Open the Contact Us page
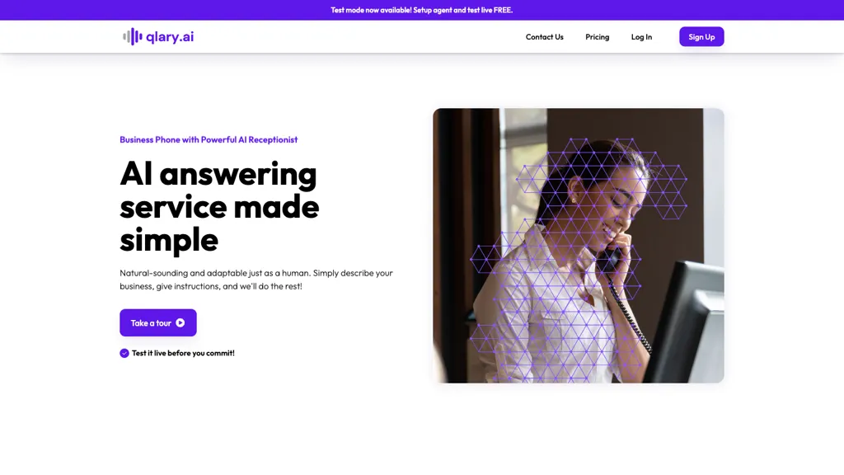Screen dimensions: 844x475 click(x=544, y=36)
